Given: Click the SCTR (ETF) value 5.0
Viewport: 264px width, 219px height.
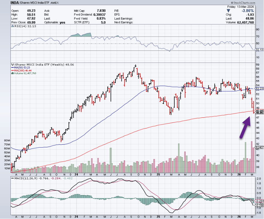Looking at the screenshot, I should [x=103, y=22].
